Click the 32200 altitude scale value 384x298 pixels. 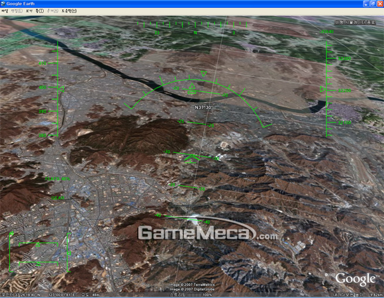pyautogui.click(x=344, y=91)
